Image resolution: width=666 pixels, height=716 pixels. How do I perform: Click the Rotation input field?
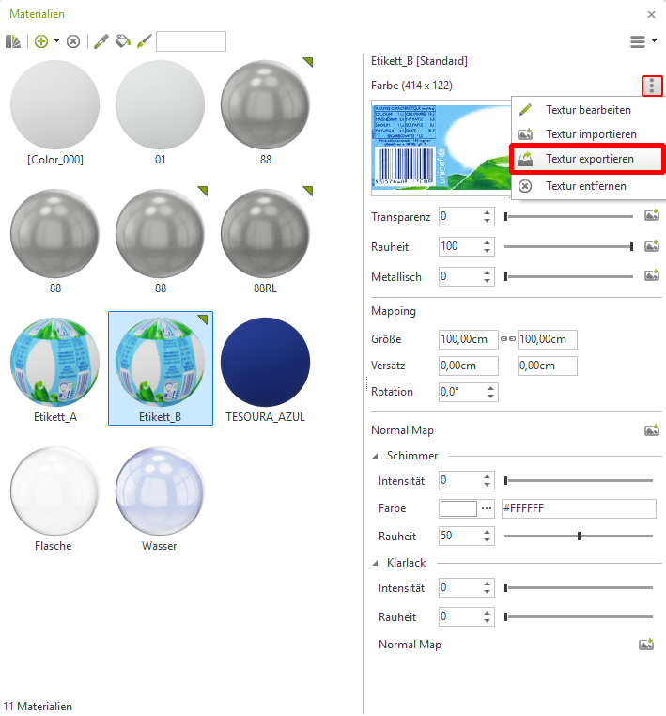468,392
